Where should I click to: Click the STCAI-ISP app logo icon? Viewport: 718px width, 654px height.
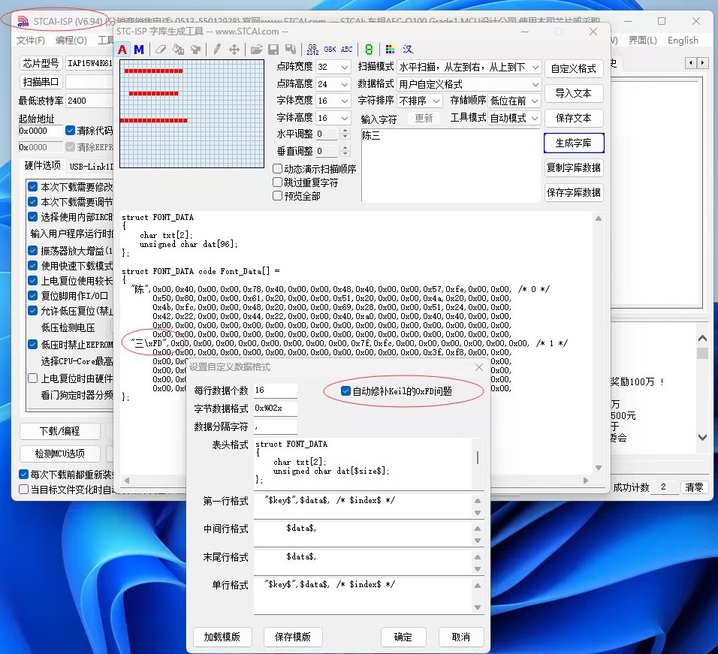(x=23, y=22)
